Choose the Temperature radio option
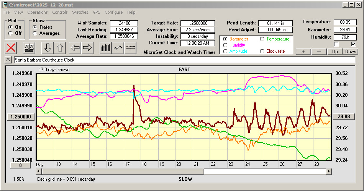Image resolution: width=364 pixels, height=191 pixels. (x=262, y=39)
